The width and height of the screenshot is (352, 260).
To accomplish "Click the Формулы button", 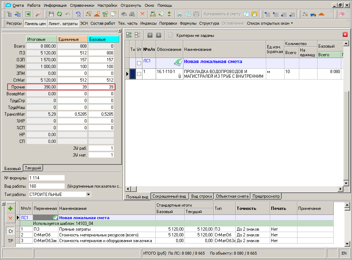I will 188,23.
